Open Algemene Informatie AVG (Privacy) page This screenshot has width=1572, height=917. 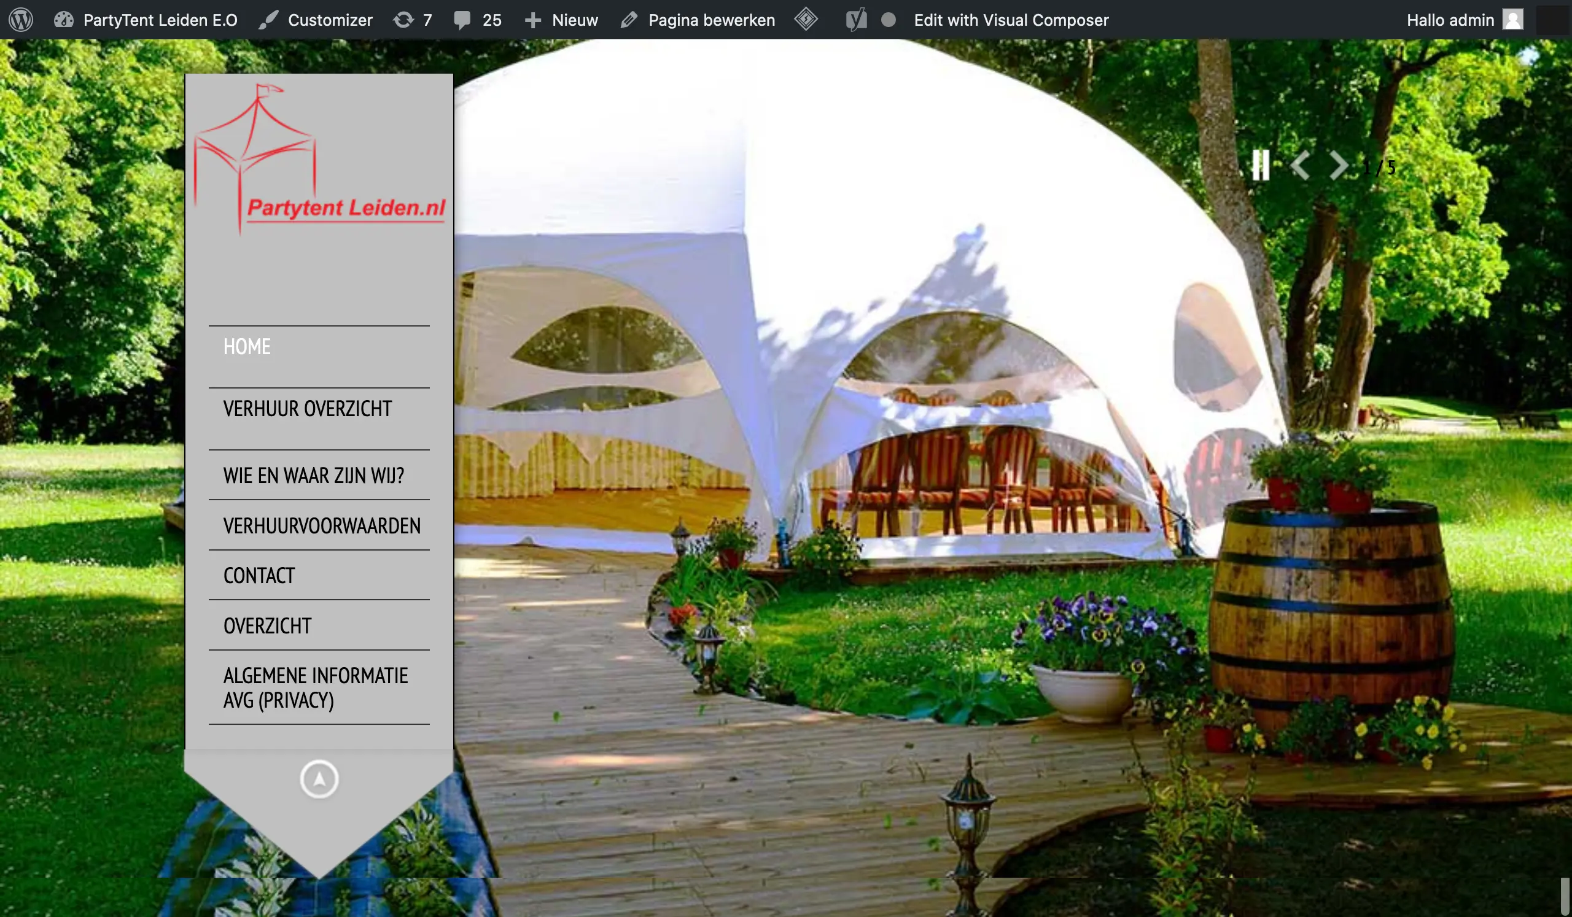pos(316,687)
